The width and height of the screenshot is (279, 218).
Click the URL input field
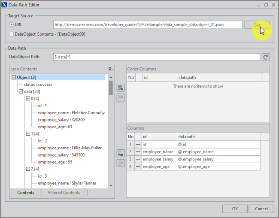coord(147,25)
